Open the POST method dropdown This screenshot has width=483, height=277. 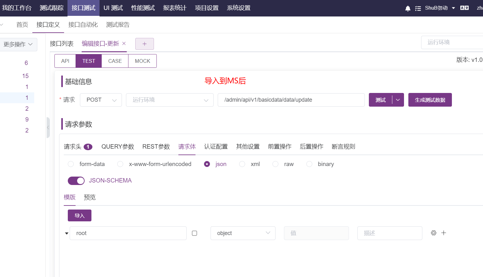pyautogui.click(x=100, y=100)
